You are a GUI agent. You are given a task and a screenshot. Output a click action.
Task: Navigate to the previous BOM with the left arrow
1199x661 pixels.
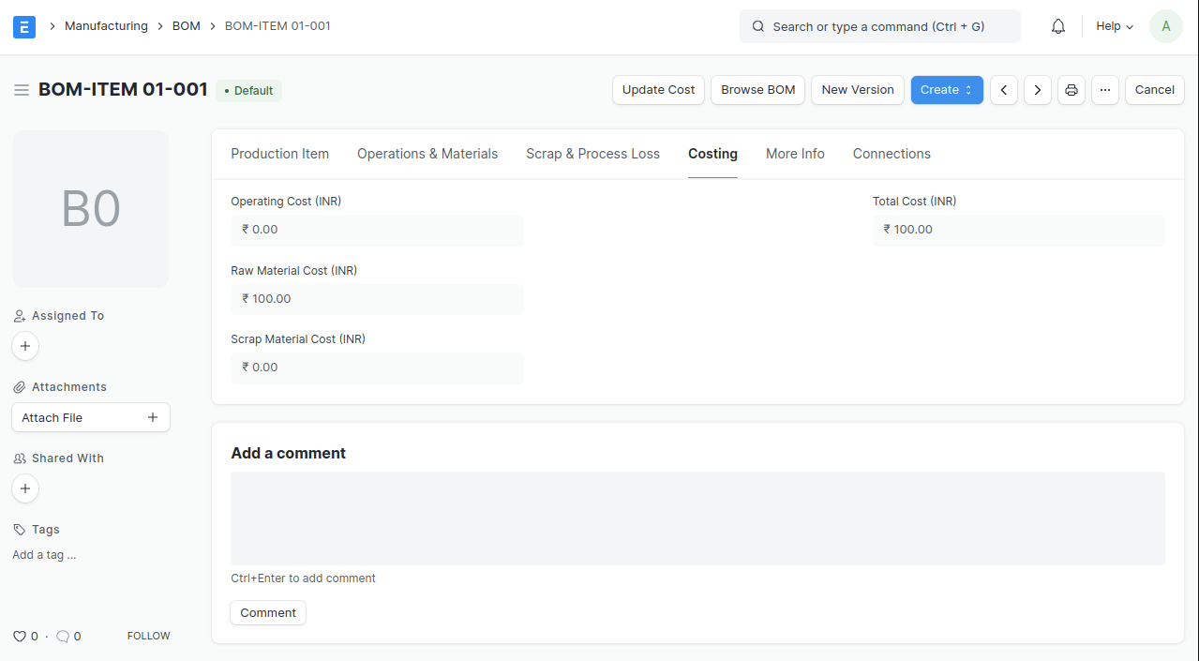click(x=1003, y=89)
